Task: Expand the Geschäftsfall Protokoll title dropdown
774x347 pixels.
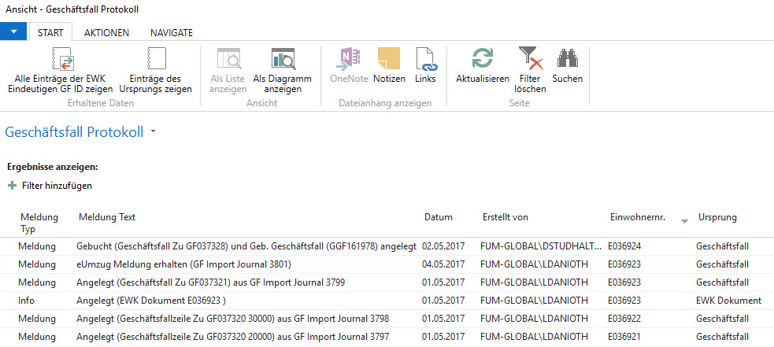Action: click(x=153, y=131)
